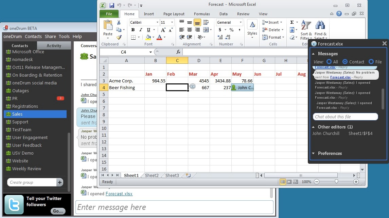Screen dimensions: 389x218
Task: Open Excel Help question mark icon
Action: tap(339, 14)
